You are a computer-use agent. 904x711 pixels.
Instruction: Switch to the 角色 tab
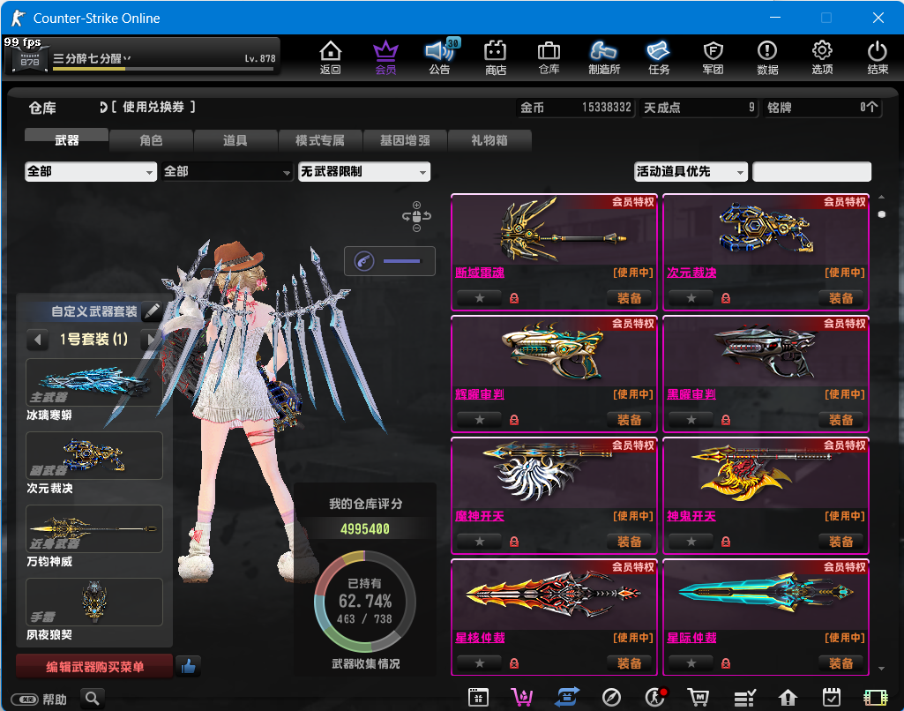151,140
